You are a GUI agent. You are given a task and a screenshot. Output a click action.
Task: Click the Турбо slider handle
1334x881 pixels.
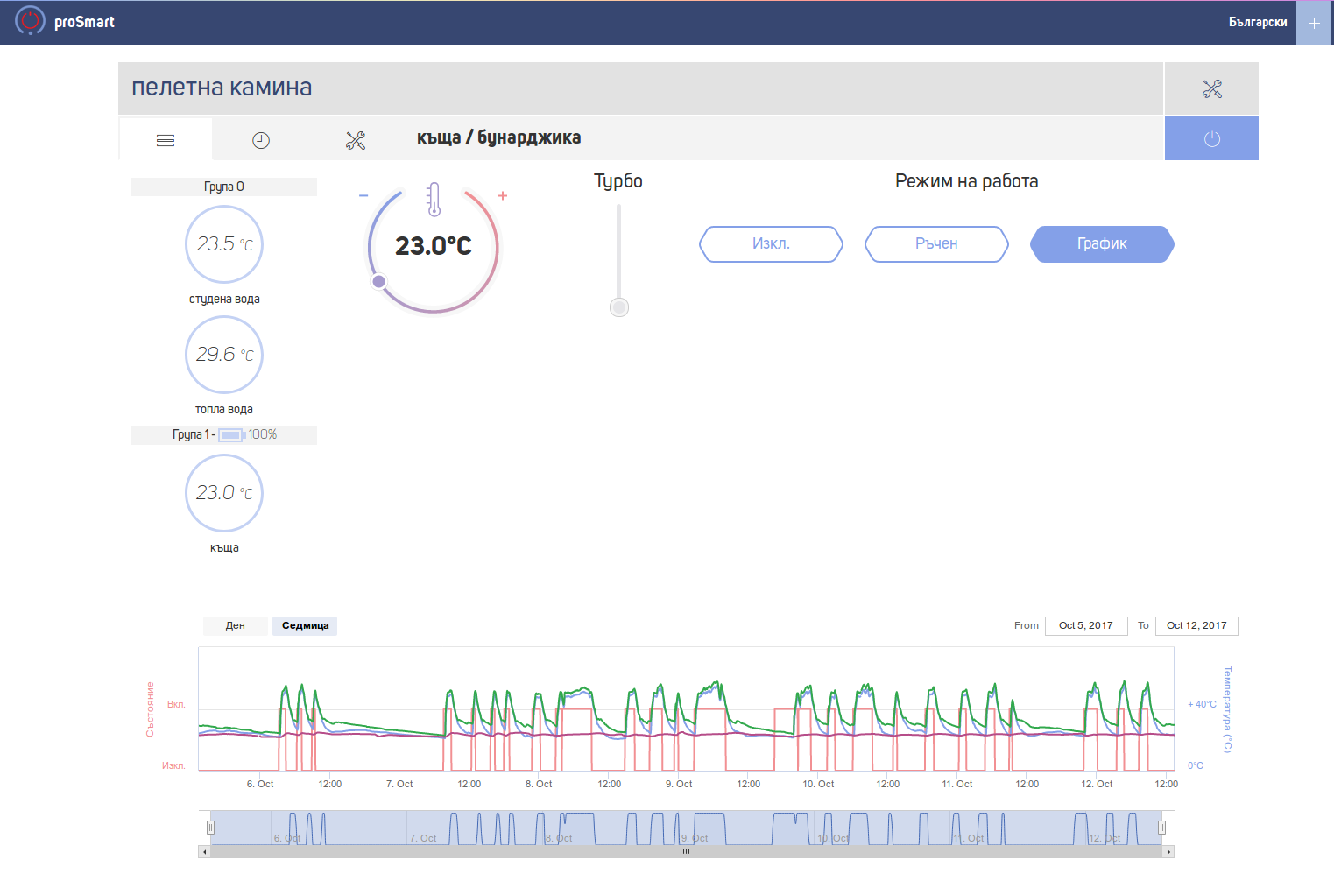619,307
